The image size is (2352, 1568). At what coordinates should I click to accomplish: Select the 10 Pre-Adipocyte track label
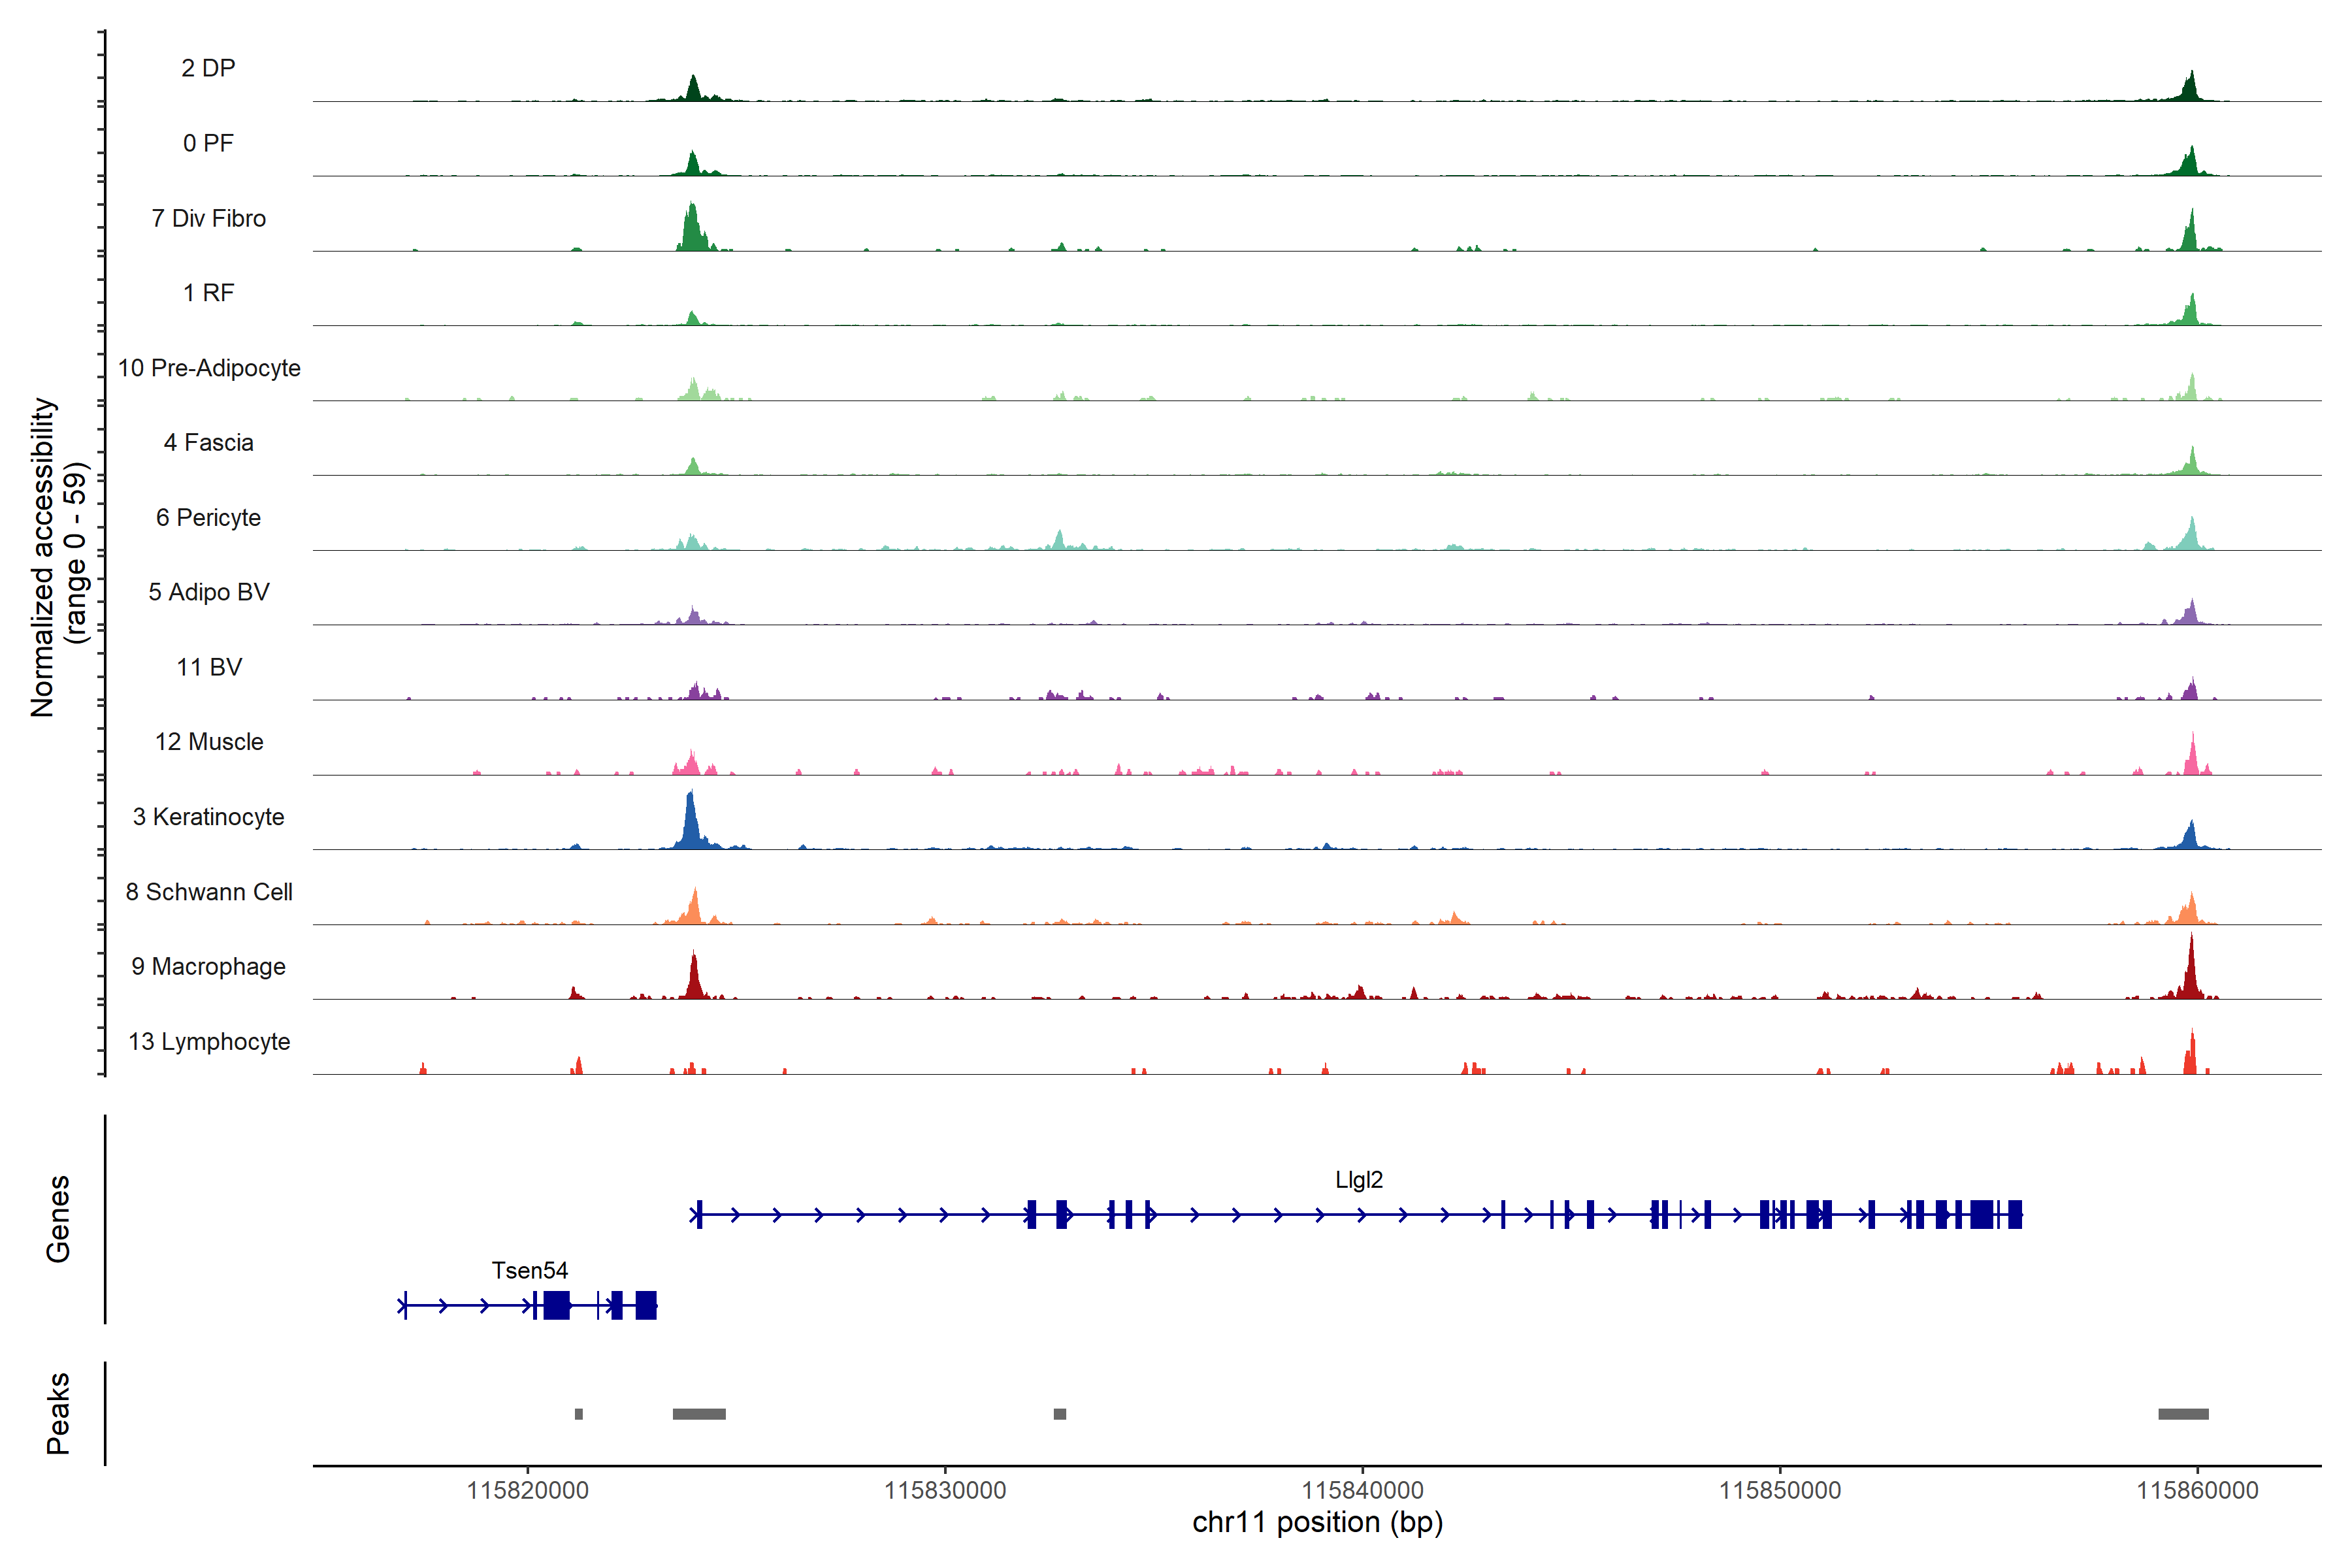pos(208,368)
